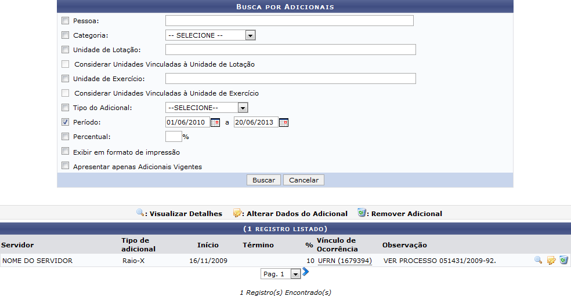571x296 pixels.
Task: Open the Tipo do Adicional dropdown
Action: point(207,108)
